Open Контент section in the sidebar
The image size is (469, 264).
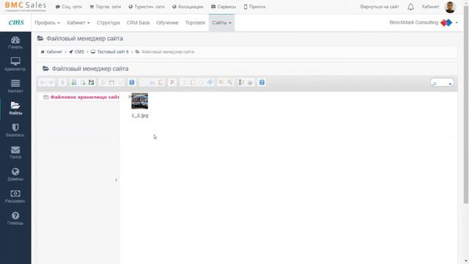[x=15, y=87]
